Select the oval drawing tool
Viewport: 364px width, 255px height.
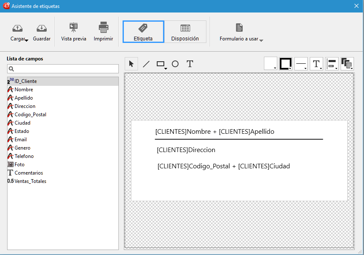pos(175,64)
